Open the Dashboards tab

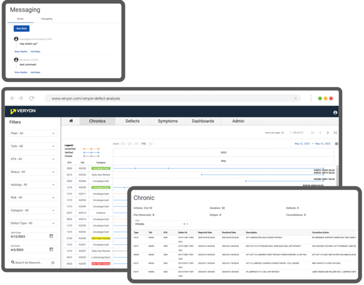(203, 121)
